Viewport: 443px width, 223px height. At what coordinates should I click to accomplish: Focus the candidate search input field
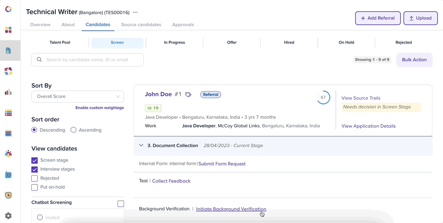88,60
